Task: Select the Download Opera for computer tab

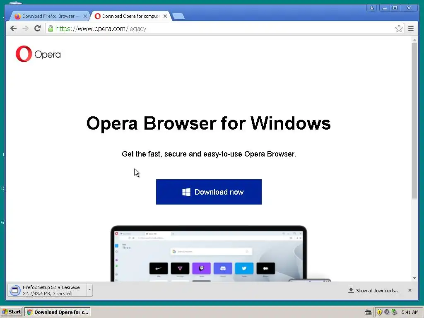Action: 130,16
